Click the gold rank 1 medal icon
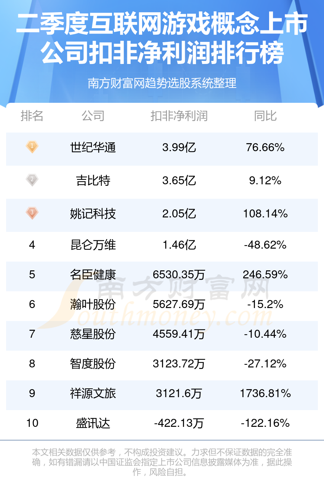 [32, 147]
